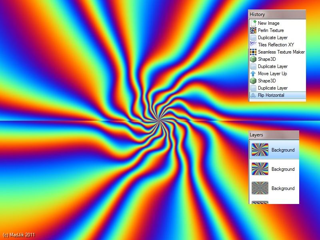The image size is (320, 240).
Task: Select first 'Shape3D' history text, below Seamless Texture Maker
Action: [267, 59]
